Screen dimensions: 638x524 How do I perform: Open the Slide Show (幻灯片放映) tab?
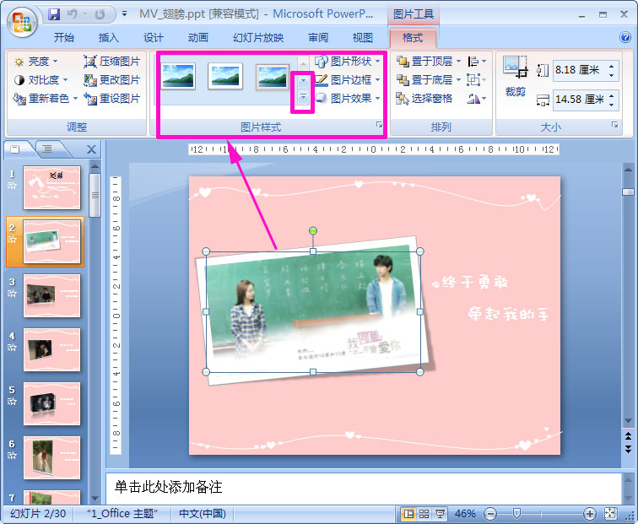[x=258, y=37]
